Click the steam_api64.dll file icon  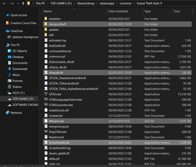pyautogui.click(x=46, y=153)
